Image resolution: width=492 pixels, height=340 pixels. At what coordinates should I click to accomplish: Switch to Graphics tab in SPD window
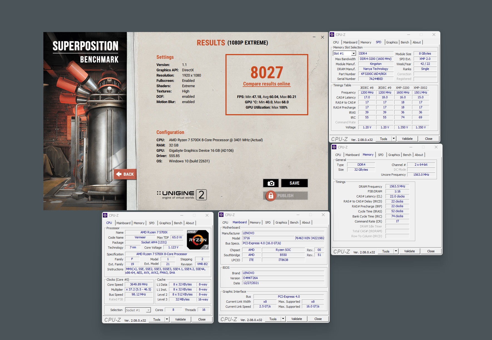coord(392,42)
